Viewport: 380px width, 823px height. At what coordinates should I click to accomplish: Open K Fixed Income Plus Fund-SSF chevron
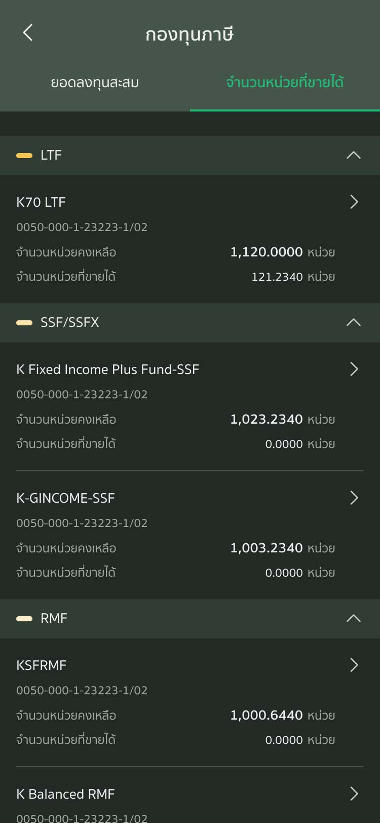pos(354,369)
